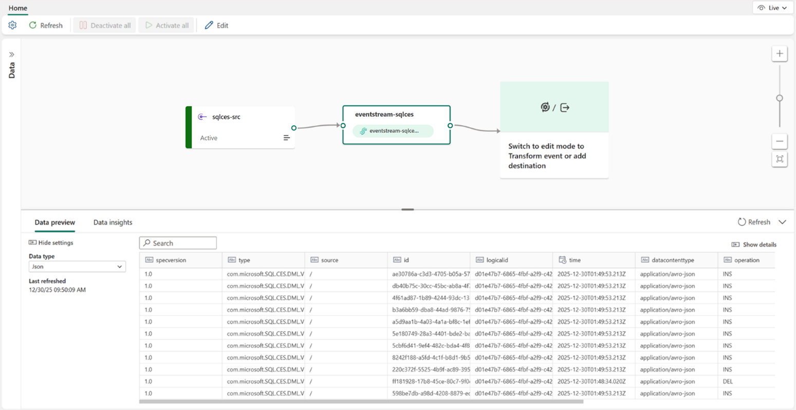Click the toolbar Refresh button
The image size is (796, 410).
(46, 25)
